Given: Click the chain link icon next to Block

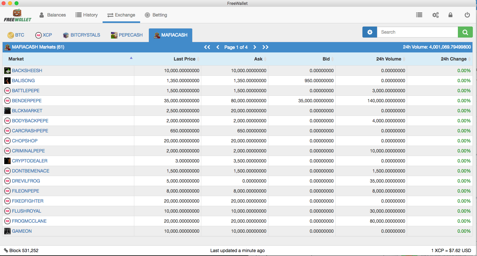Looking at the screenshot, I should [6, 250].
